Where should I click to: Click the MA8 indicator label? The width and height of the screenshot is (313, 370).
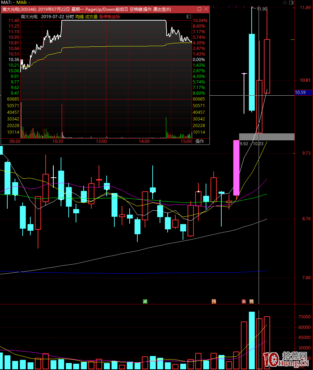click(23, 2)
